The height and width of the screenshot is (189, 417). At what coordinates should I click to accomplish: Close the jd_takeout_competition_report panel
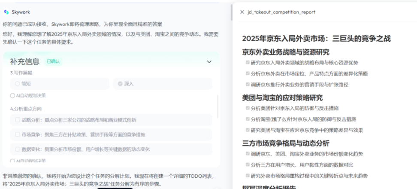242,12
